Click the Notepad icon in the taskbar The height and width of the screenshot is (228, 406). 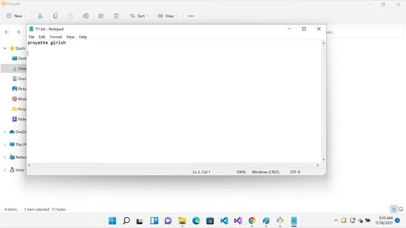coord(294,221)
